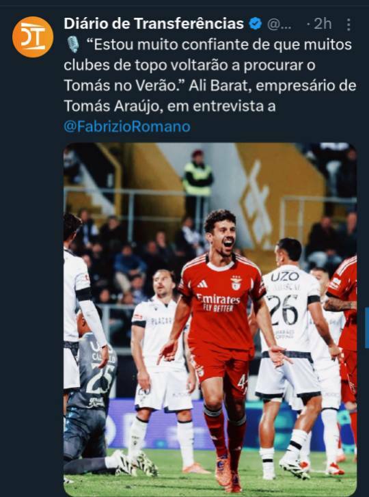
Task: Click the name Tomás Araújo in the tweet text
Action: (x=111, y=107)
